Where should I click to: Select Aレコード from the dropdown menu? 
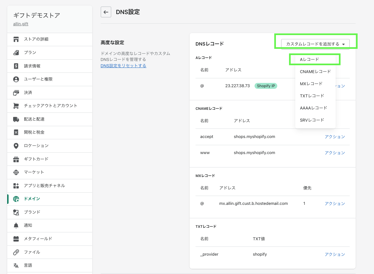[315, 59]
